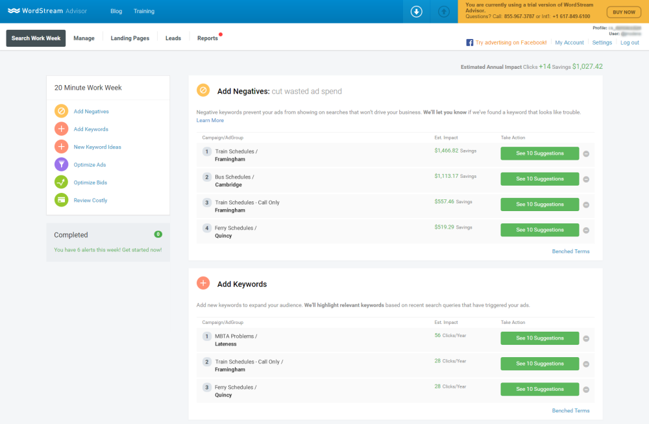Click the Optimize Bids green icon
The width and height of the screenshot is (649, 424).
point(61,182)
